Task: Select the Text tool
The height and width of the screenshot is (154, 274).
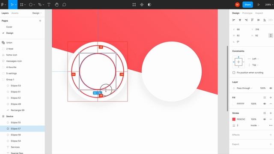Action: coord(49,5)
